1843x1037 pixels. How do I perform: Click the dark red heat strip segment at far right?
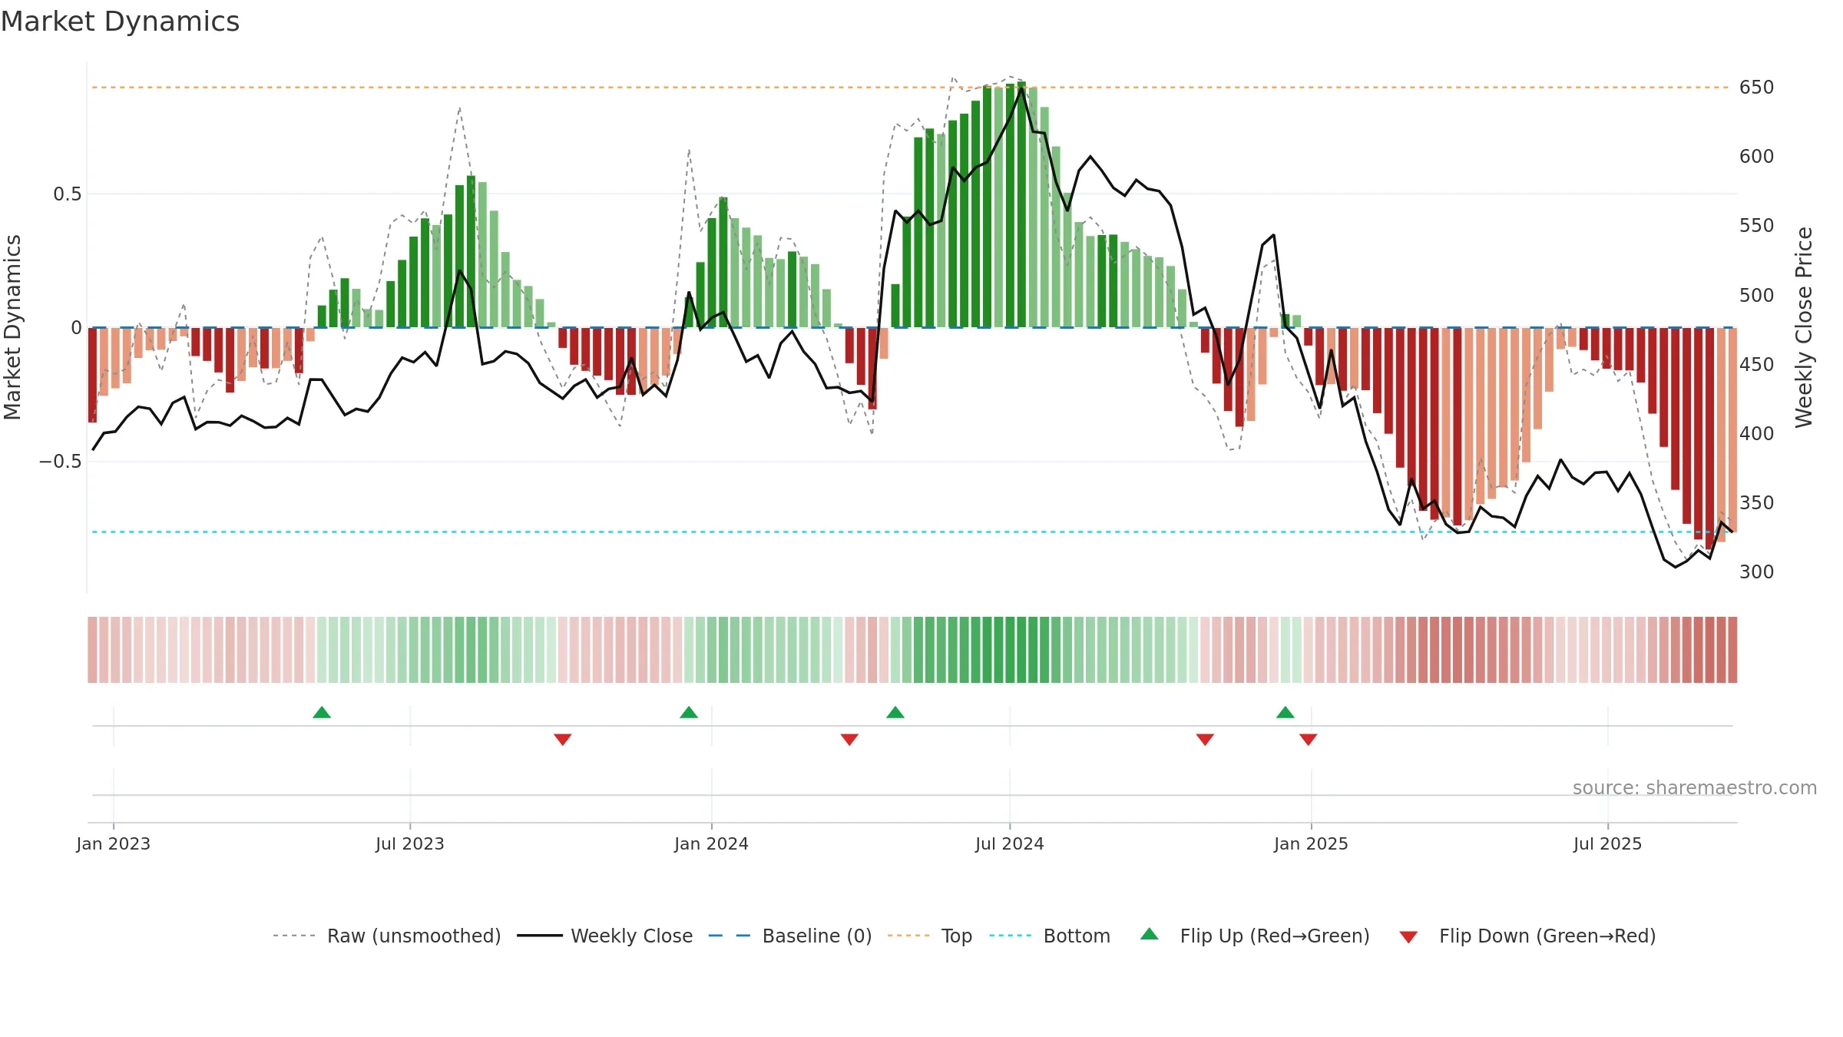1732,650
